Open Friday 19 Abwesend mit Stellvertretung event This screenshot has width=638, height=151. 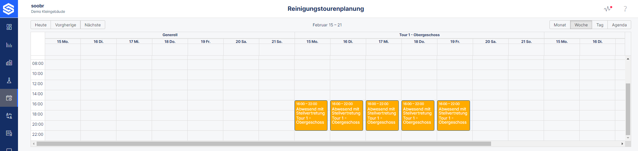[453, 115]
